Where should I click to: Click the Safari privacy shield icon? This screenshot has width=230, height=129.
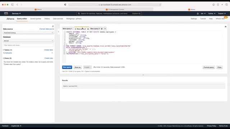pos(65,5)
